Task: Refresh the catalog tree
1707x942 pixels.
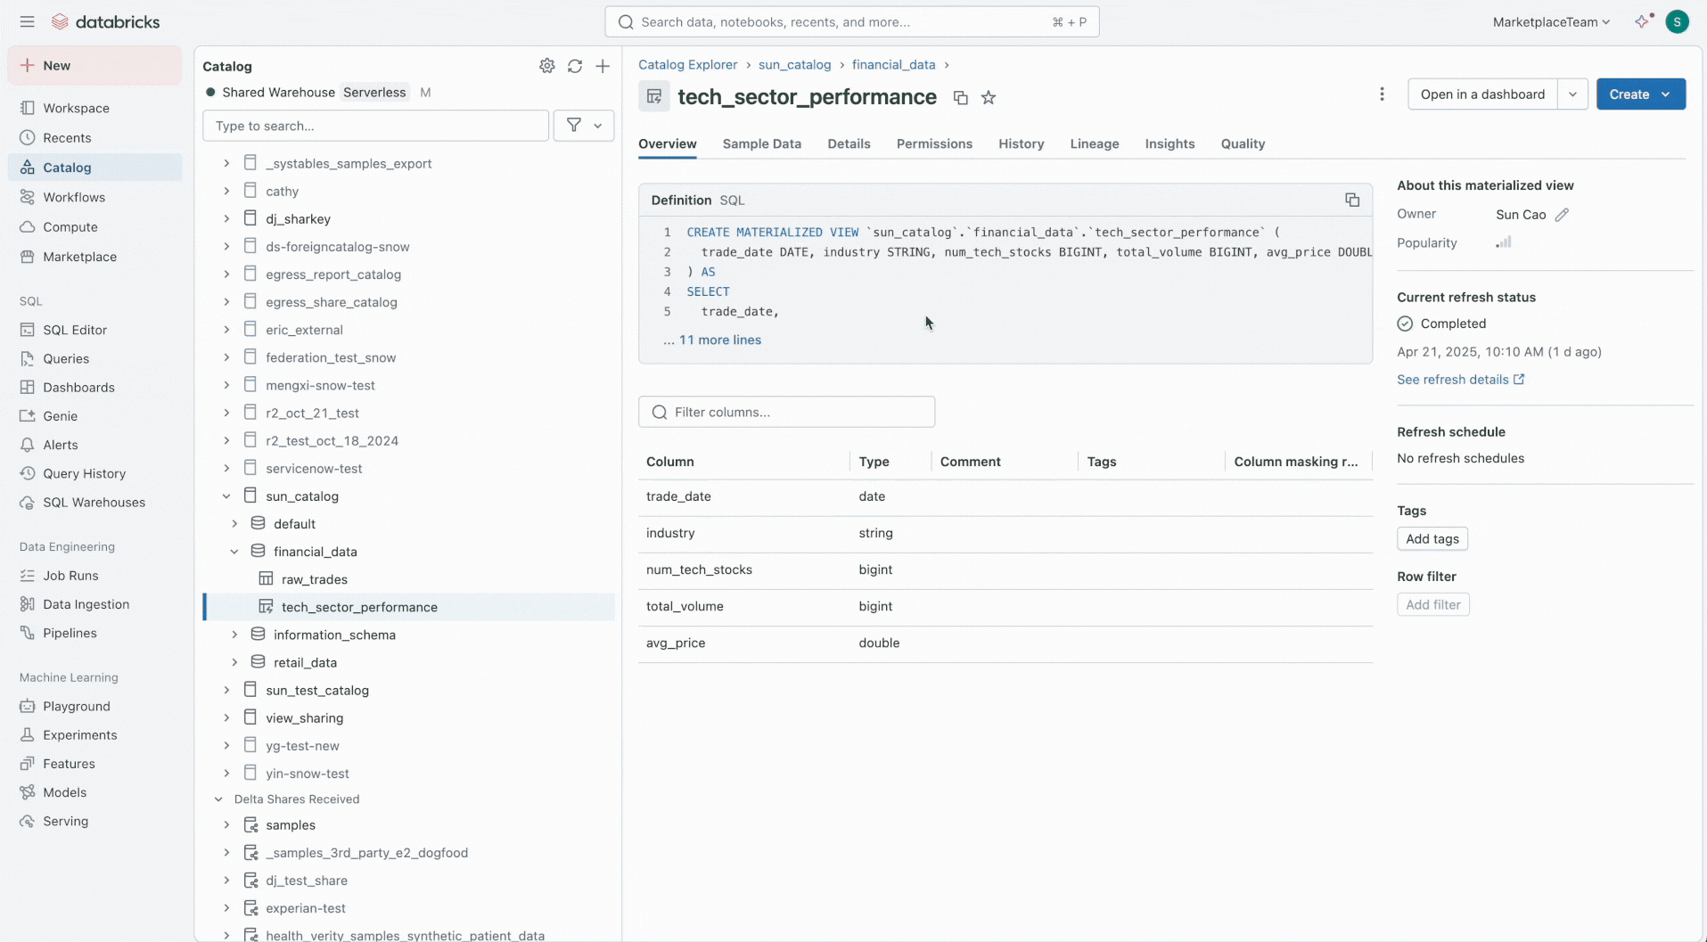Action: point(575,66)
